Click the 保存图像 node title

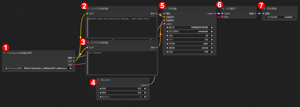(x=271, y=9)
